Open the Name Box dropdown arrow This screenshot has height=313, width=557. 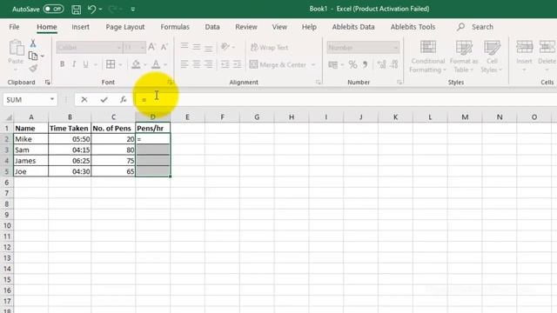click(52, 99)
